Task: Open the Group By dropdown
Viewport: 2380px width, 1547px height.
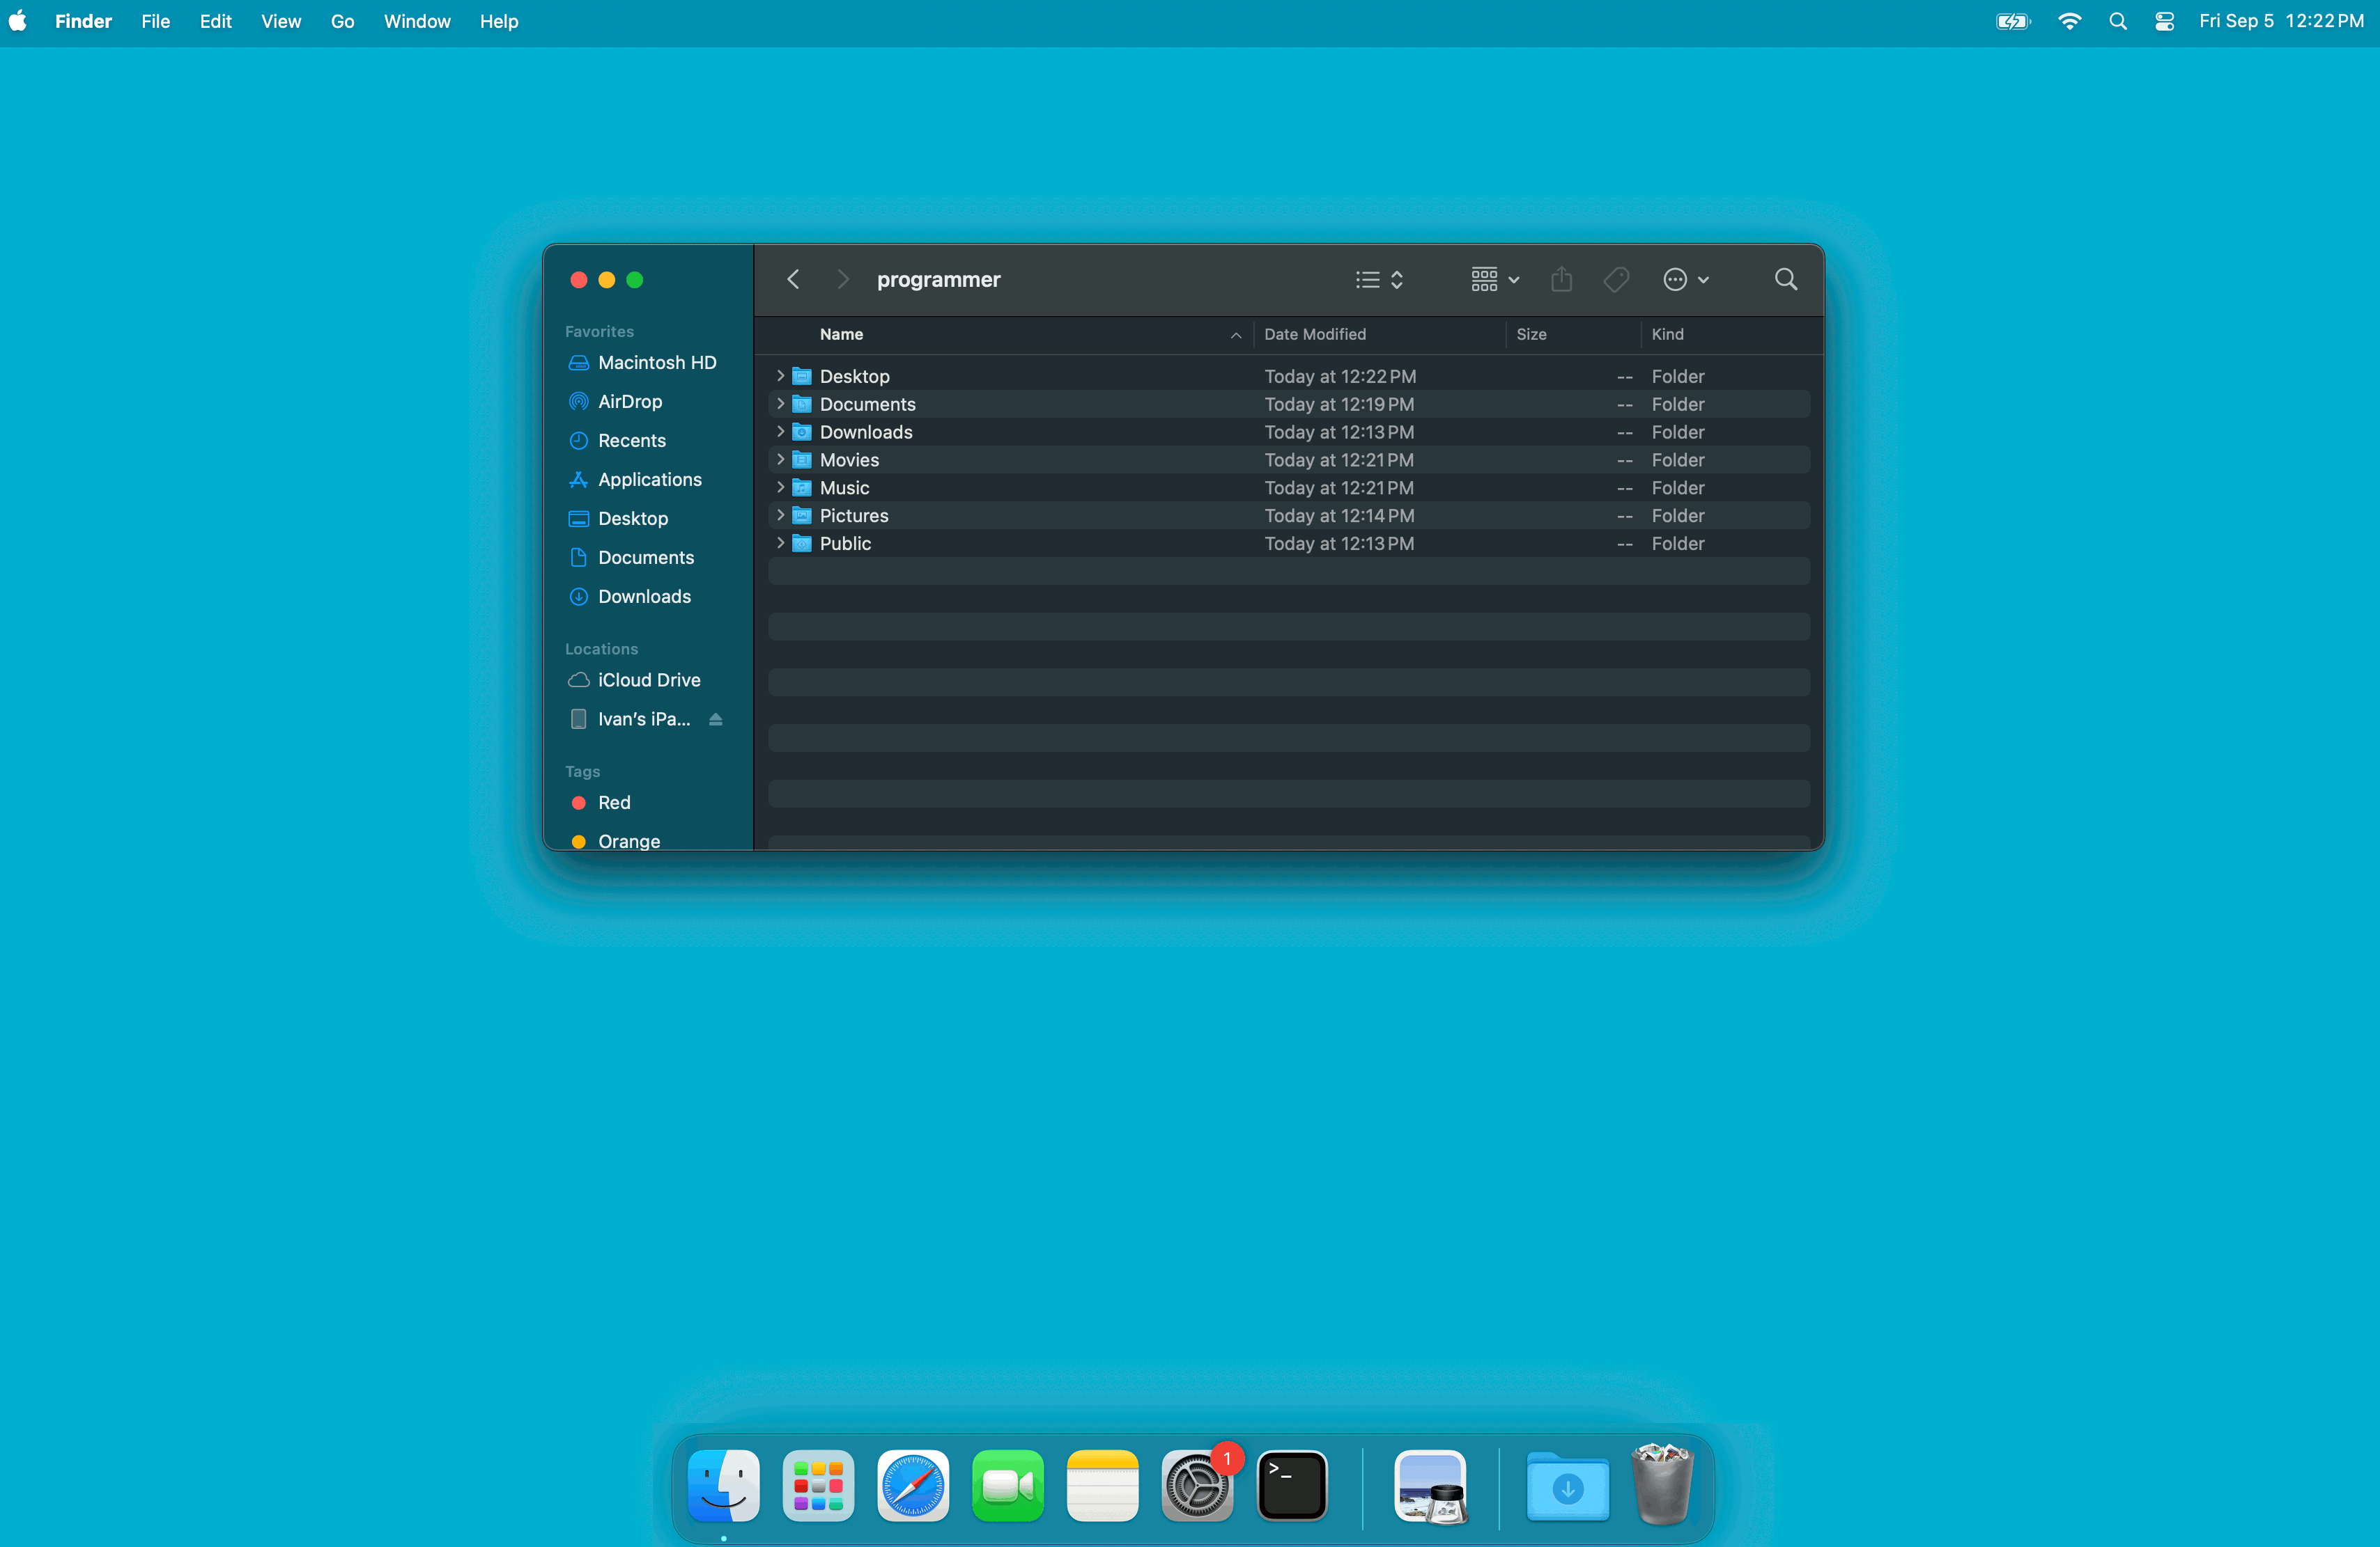Action: tap(1494, 280)
